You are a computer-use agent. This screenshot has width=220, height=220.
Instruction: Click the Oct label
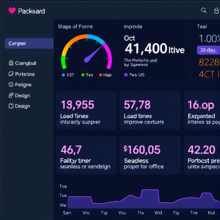pyautogui.click(x=129, y=38)
